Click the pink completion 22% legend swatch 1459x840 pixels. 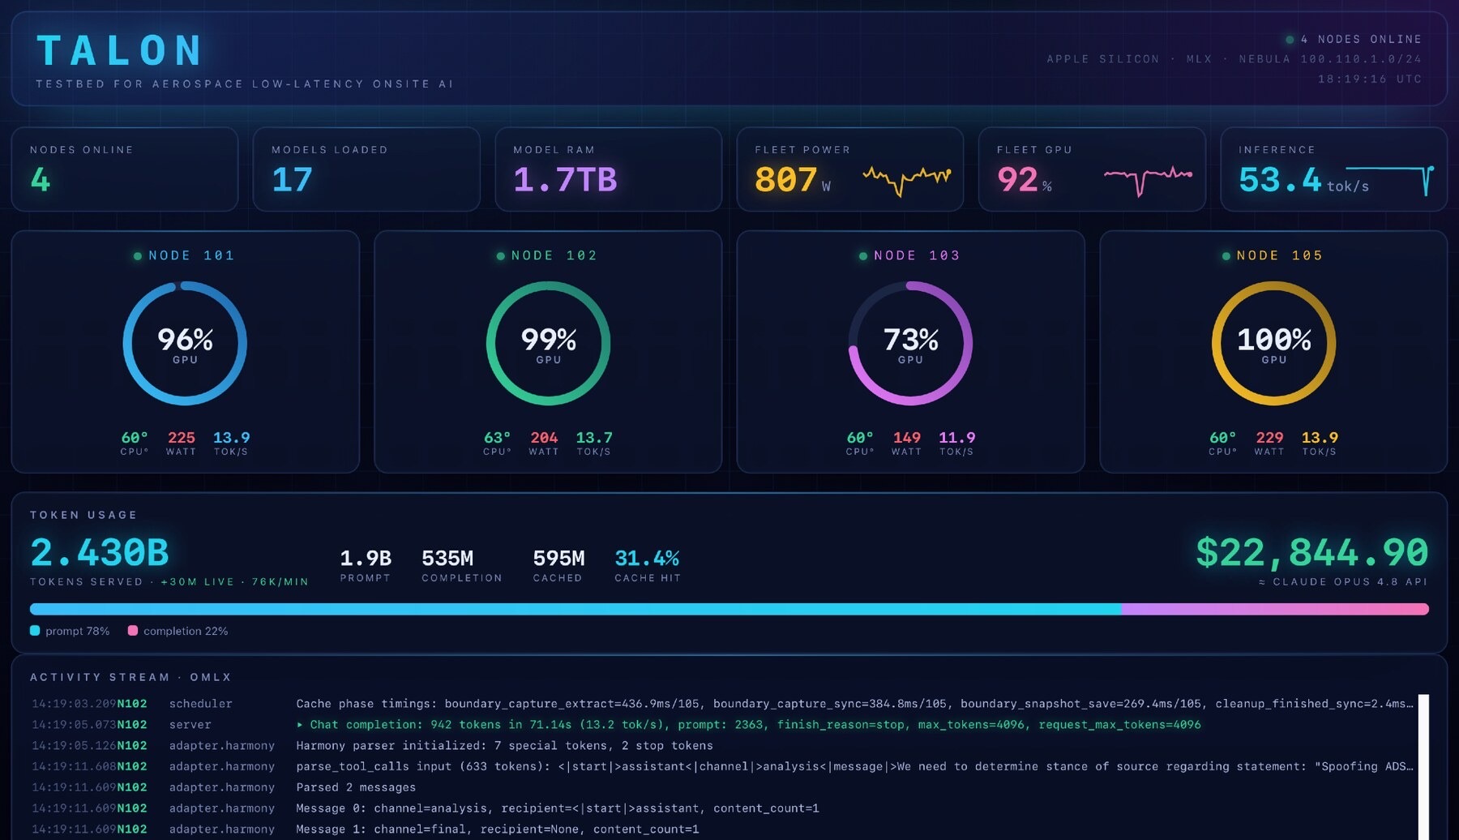pyautogui.click(x=133, y=631)
